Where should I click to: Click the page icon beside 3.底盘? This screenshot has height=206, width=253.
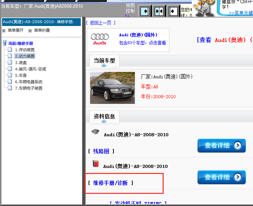(x=10, y=62)
